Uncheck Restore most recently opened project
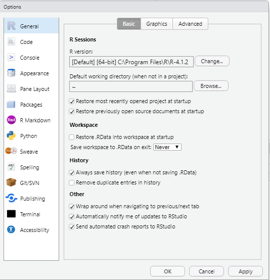 point(72,102)
